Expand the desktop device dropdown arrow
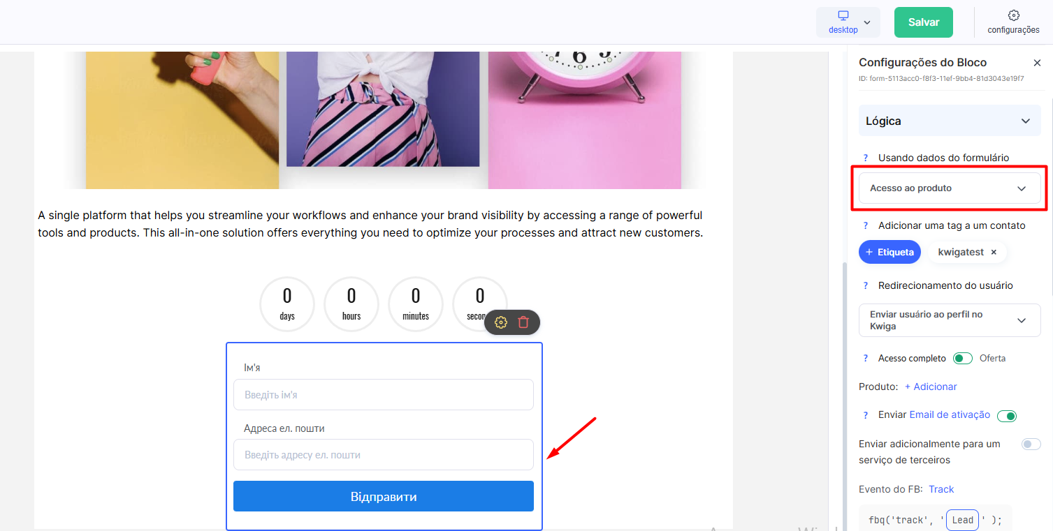Image resolution: width=1053 pixels, height=531 pixels. (867, 22)
